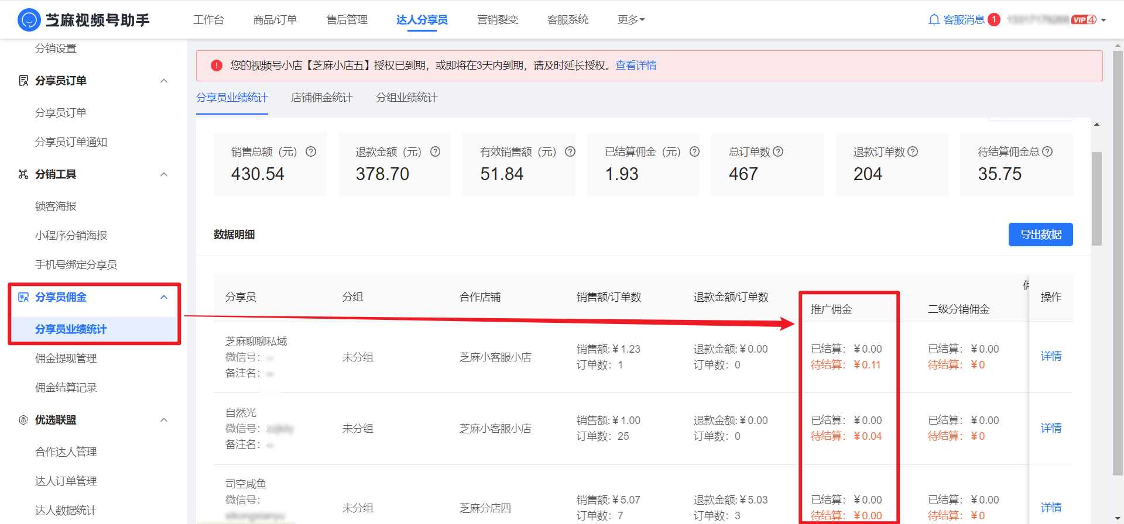1124x524 pixels.
Task: Click help icon next to 退款金额 (元)
Action: coord(435,151)
